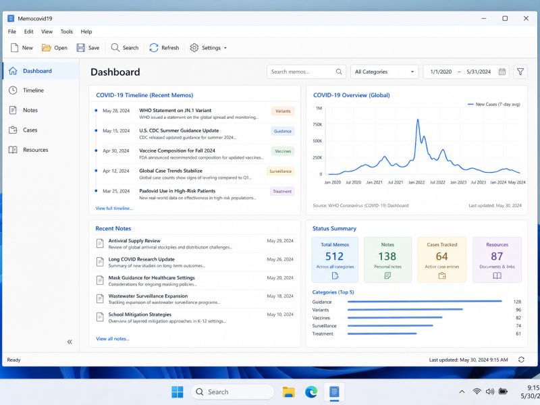540x405 pixels.
Task: Click the Windows Start button on taskbar
Action: click(x=178, y=391)
